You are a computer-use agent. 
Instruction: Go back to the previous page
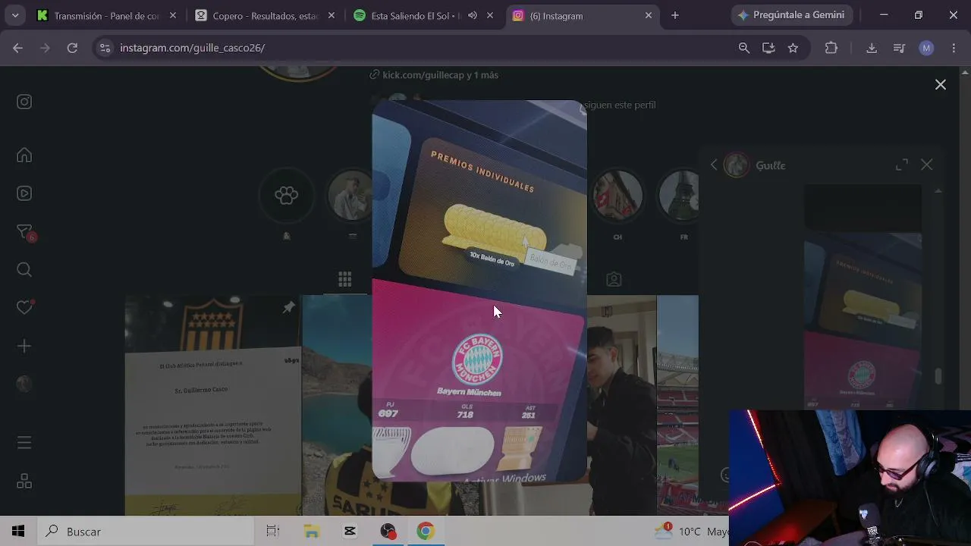(18, 48)
